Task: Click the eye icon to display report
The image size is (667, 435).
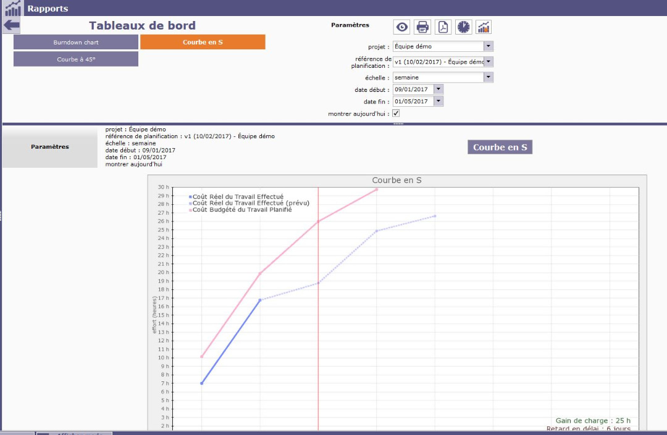Action: [402, 27]
